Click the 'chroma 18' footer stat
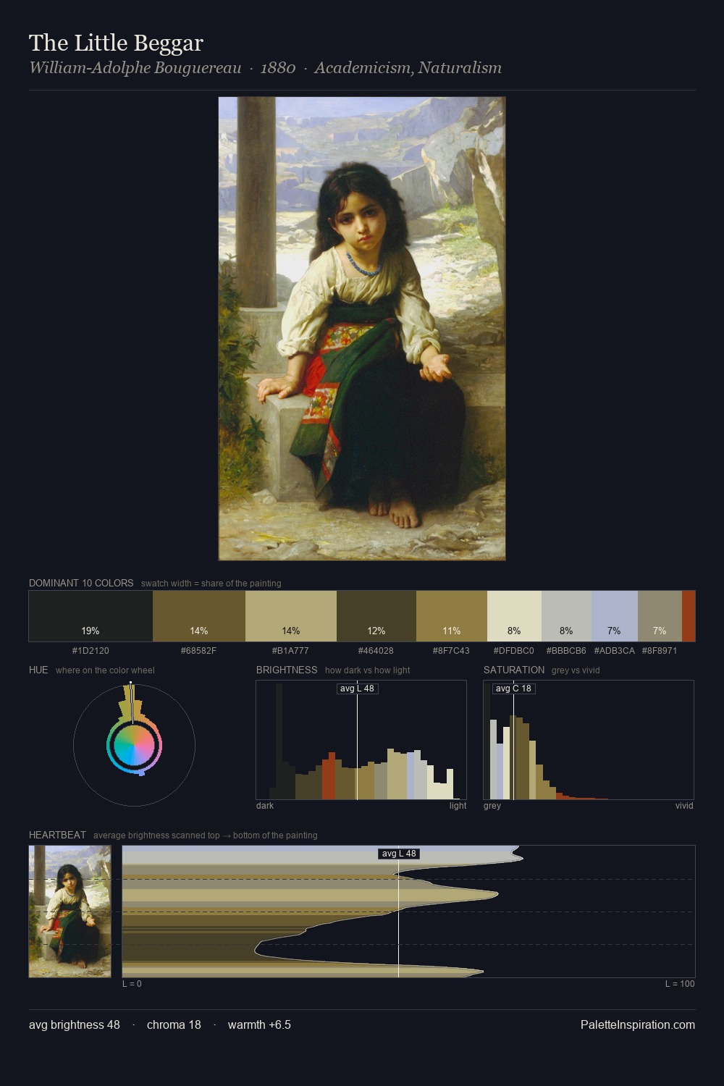Viewport: 724px width, 1086px height. pyautogui.click(x=174, y=1024)
